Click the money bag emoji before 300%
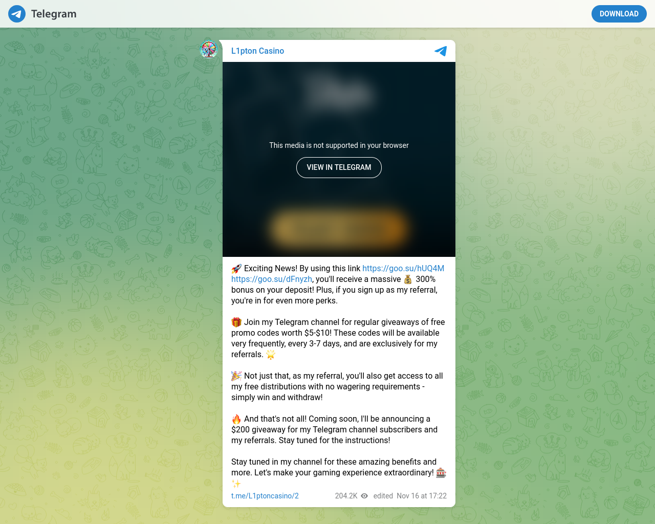Viewport: 655px width, 524px height. [408, 279]
